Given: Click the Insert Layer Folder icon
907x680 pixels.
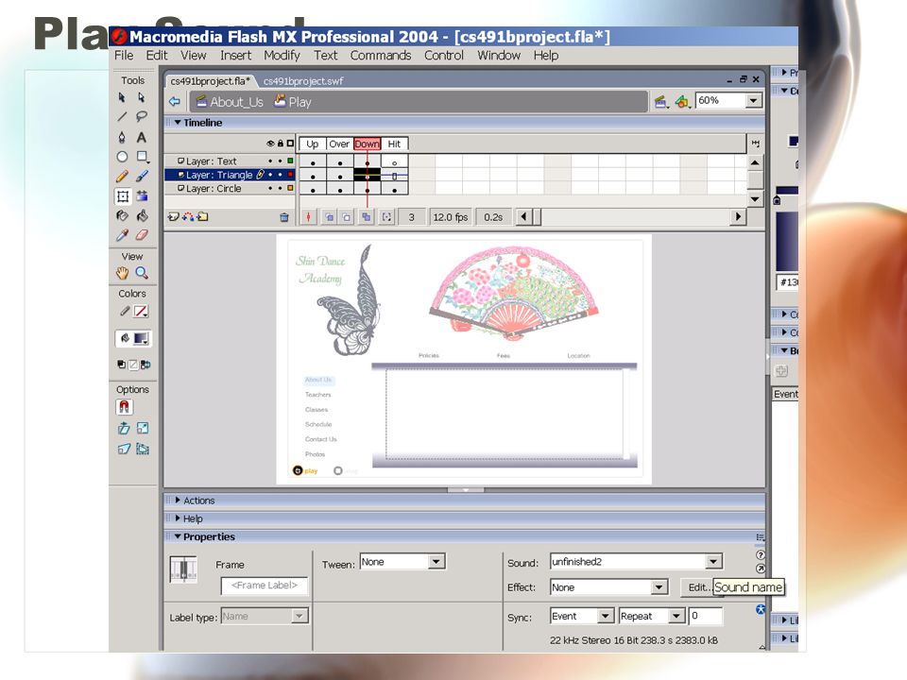Looking at the screenshot, I should pos(202,217).
